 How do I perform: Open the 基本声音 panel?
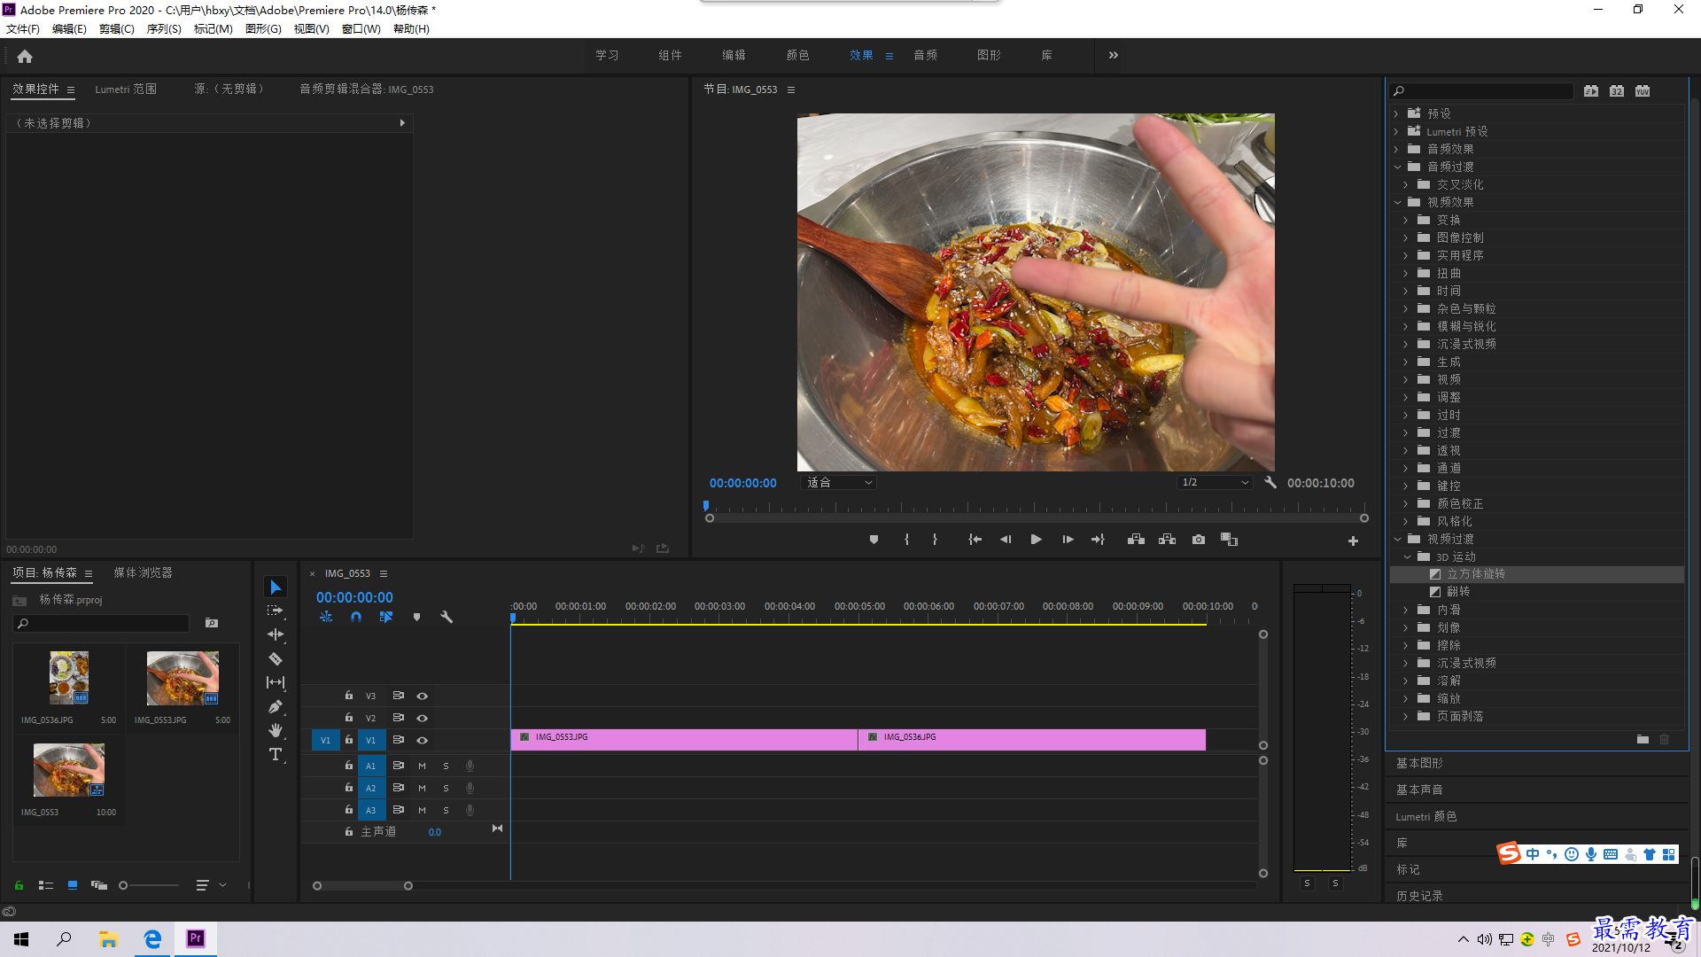tap(1419, 790)
